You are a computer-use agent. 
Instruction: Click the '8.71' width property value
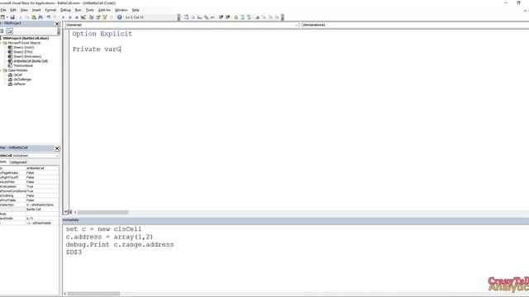[x=42, y=218]
